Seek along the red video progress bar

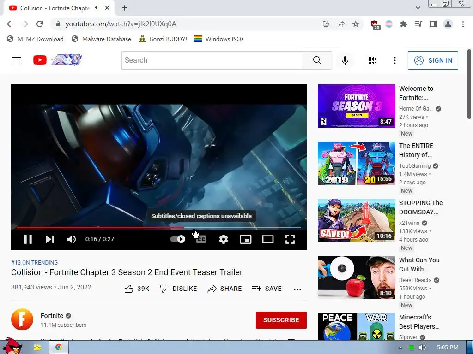159,228
